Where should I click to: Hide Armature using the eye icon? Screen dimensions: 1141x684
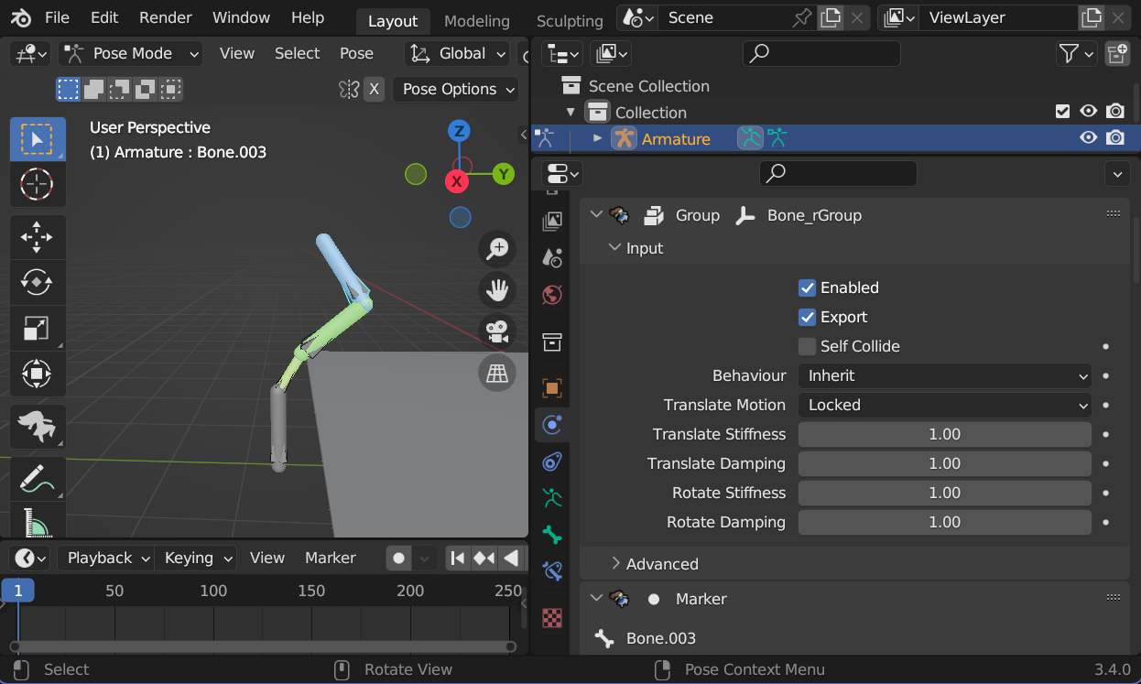[x=1088, y=138]
